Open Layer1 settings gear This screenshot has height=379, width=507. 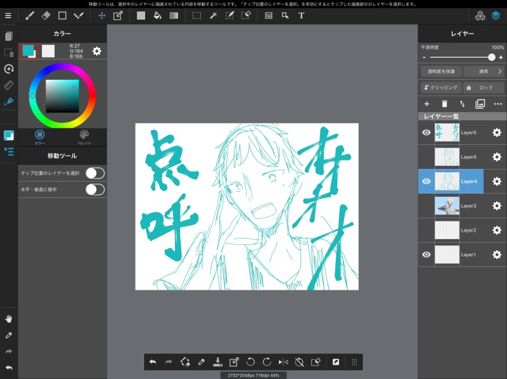click(x=497, y=255)
